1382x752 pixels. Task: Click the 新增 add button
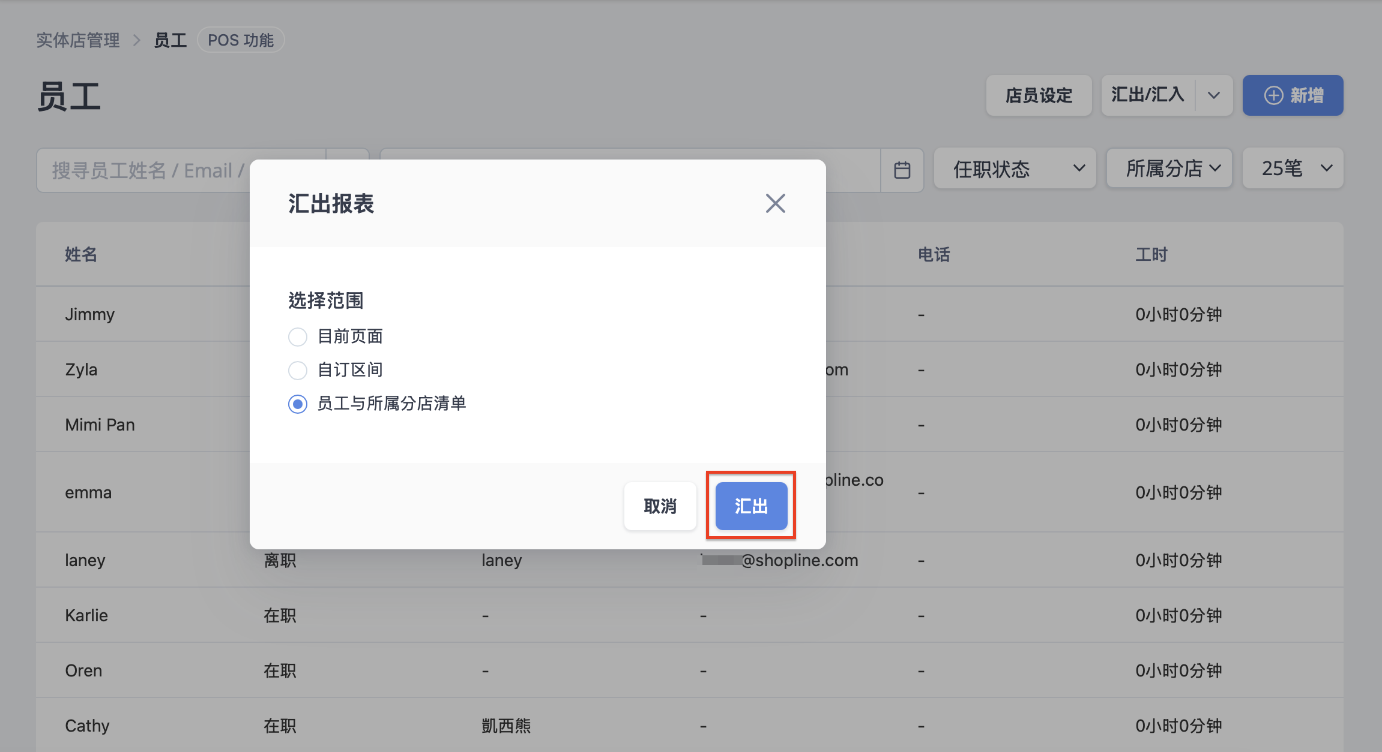[x=1293, y=95]
